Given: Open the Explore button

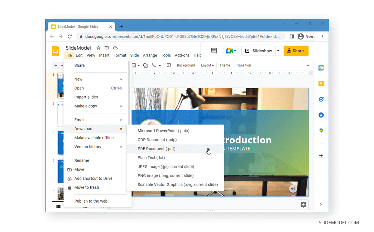Looking at the screenshot, I should [x=303, y=205].
